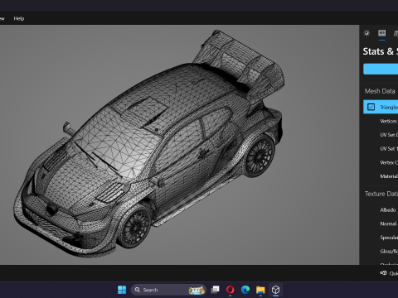Uncheck the Triangles checkbox under Mesh Data

pos(371,107)
